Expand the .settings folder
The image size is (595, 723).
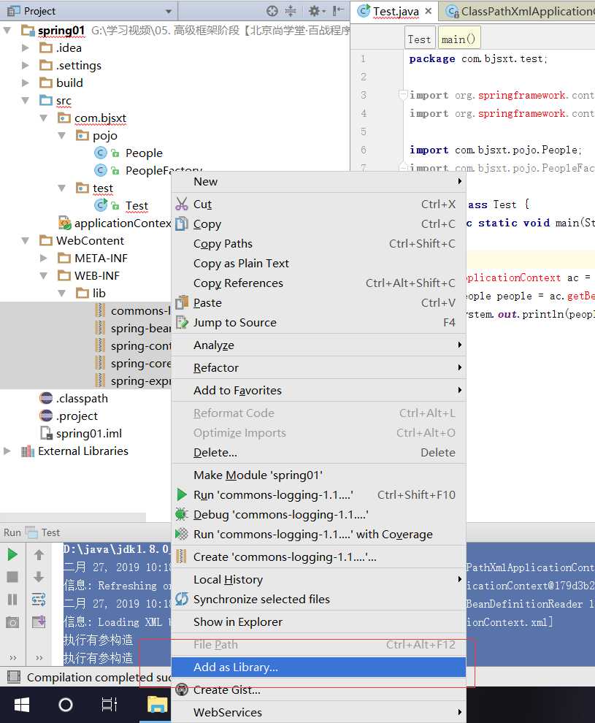tap(26, 65)
